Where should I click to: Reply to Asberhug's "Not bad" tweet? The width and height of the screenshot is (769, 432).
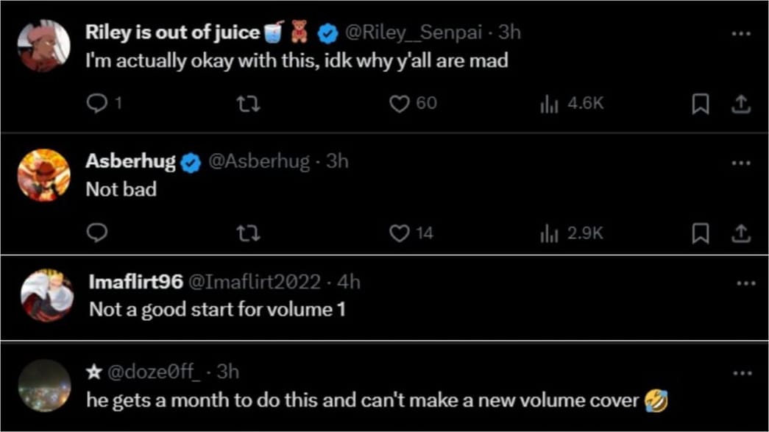[x=97, y=233]
